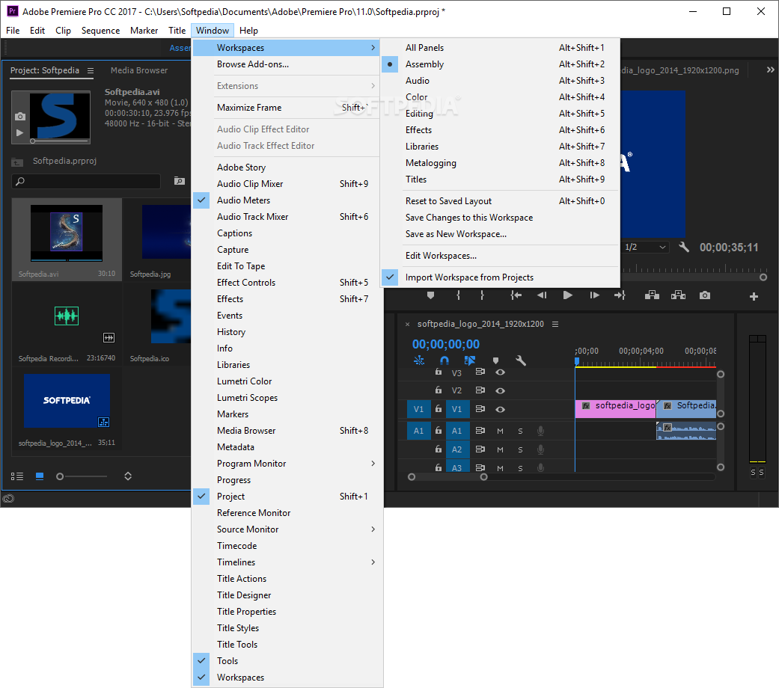Click the Lift button
The height and width of the screenshot is (688, 779).
click(652, 295)
